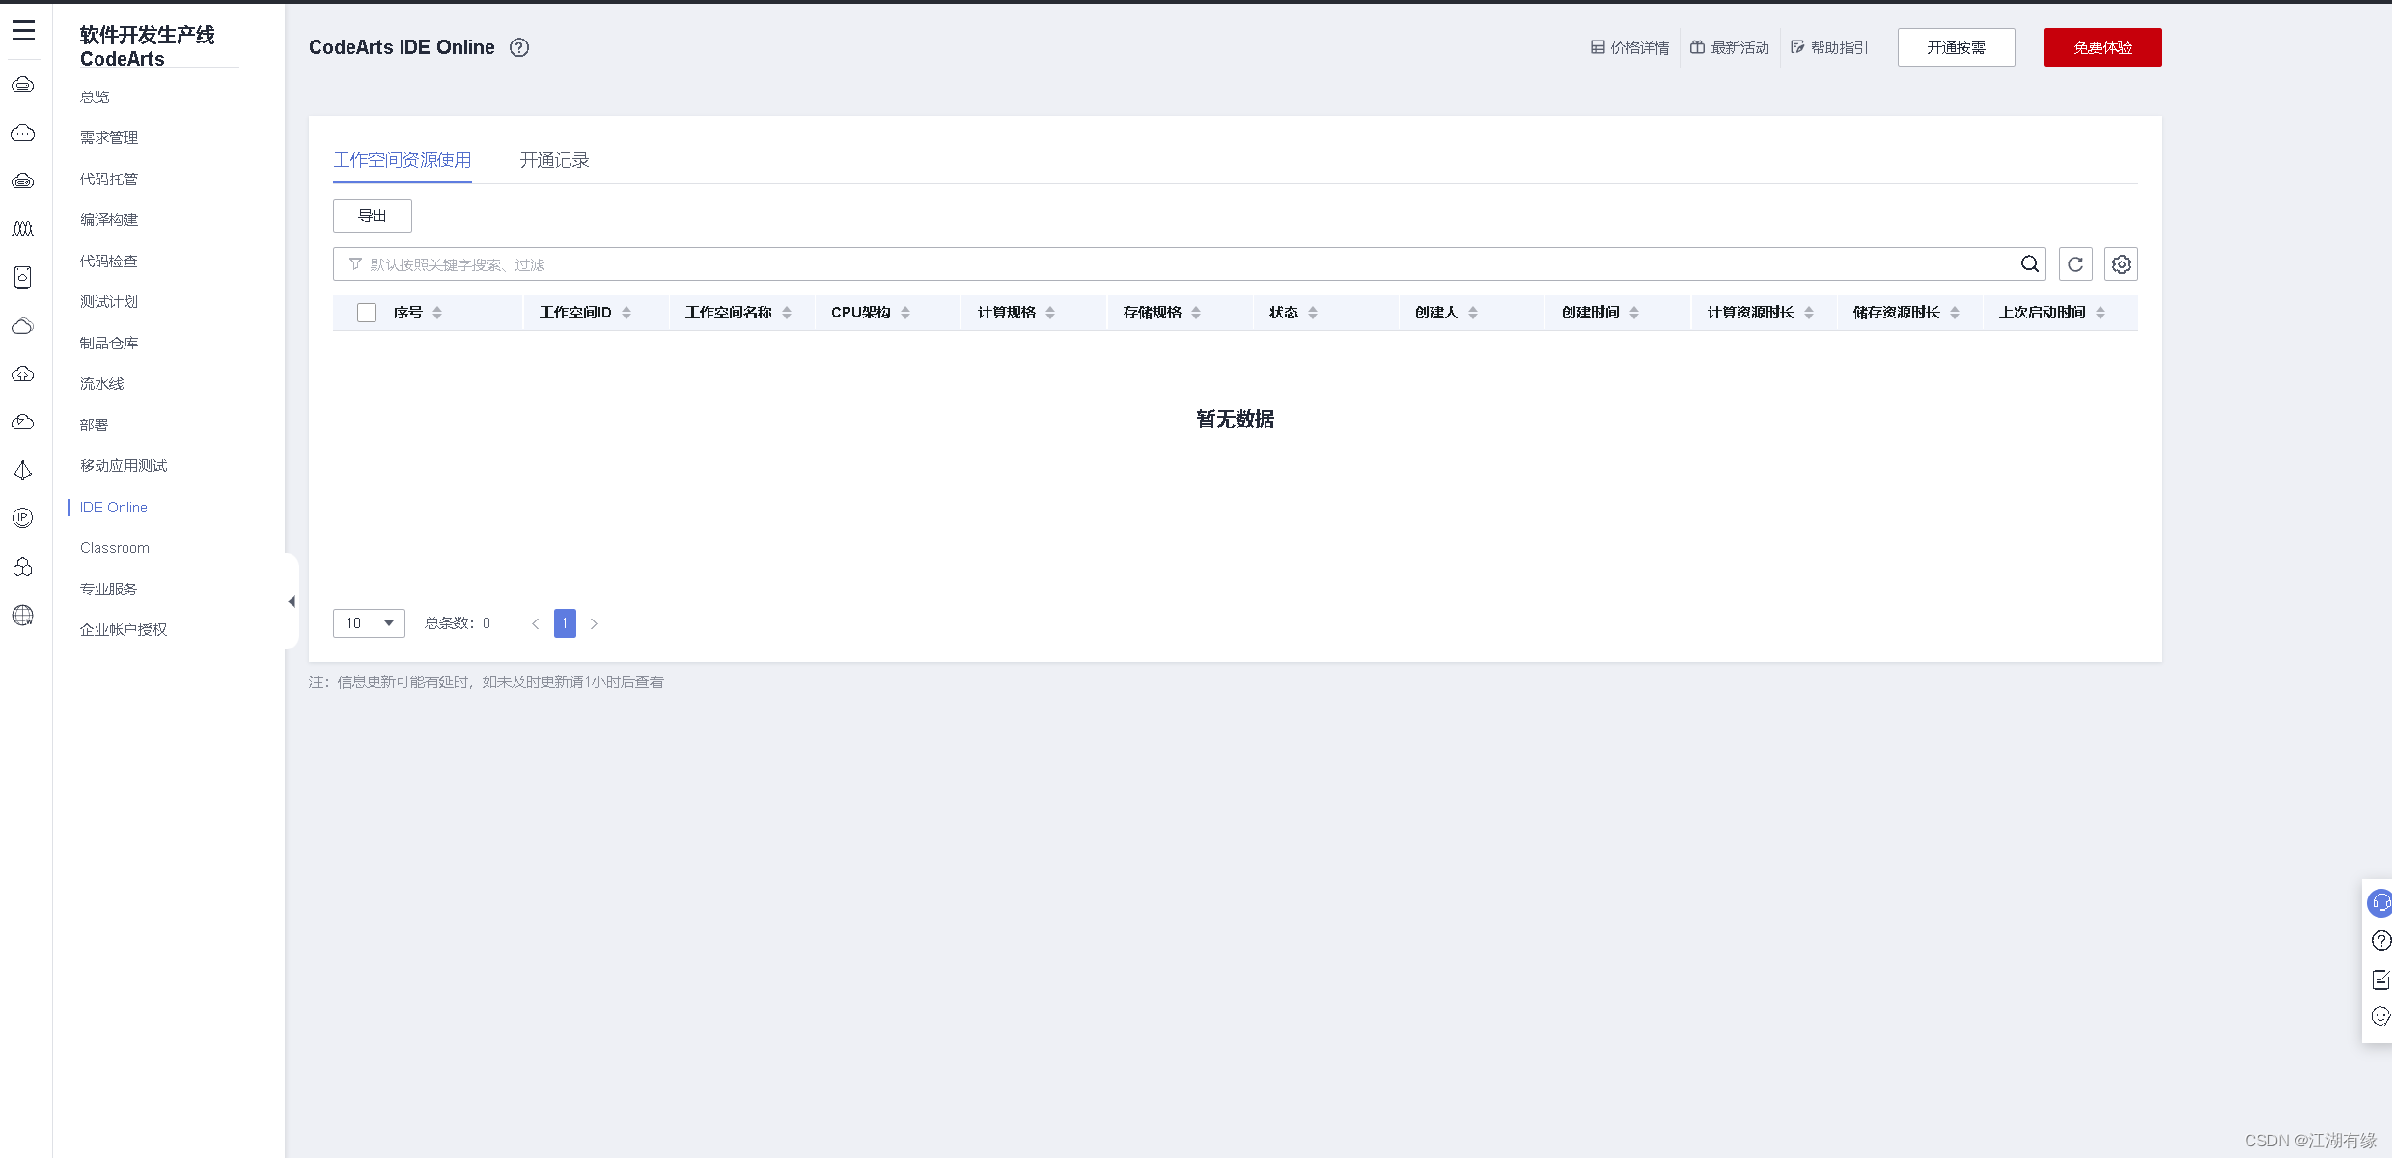2392x1158 pixels.
Task: Open 流水线 in sidebar
Action: coord(102,384)
